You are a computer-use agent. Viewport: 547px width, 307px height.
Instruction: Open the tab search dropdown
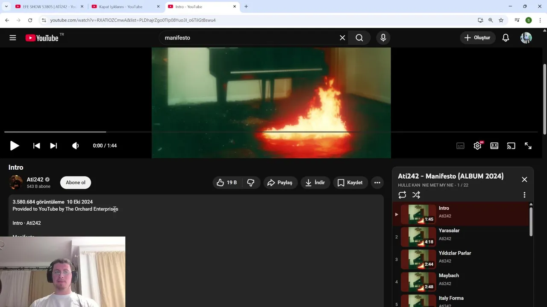tap(6, 6)
